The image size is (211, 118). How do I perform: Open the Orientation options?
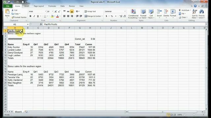[x=78, y=11]
